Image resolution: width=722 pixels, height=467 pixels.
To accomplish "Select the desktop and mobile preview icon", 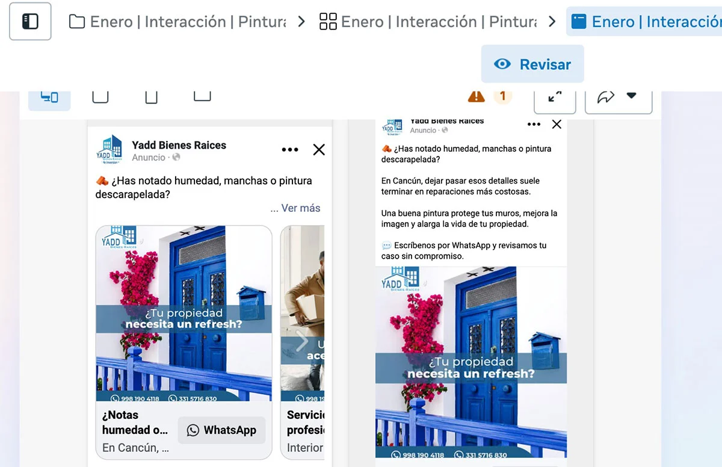I will (49, 97).
